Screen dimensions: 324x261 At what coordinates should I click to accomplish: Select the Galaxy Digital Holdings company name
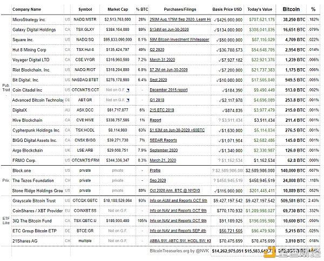click(x=34, y=30)
